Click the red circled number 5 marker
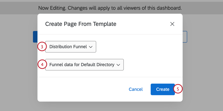The image size is (223, 111). (x=178, y=89)
